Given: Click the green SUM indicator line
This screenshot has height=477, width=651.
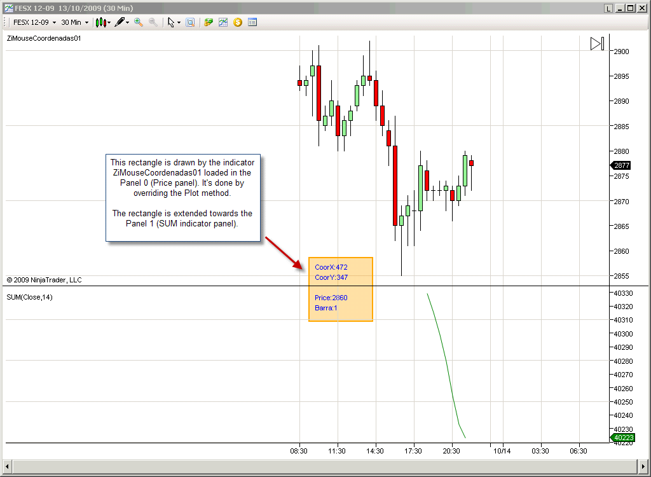Looking at the screenshot, I should (446, 361).
